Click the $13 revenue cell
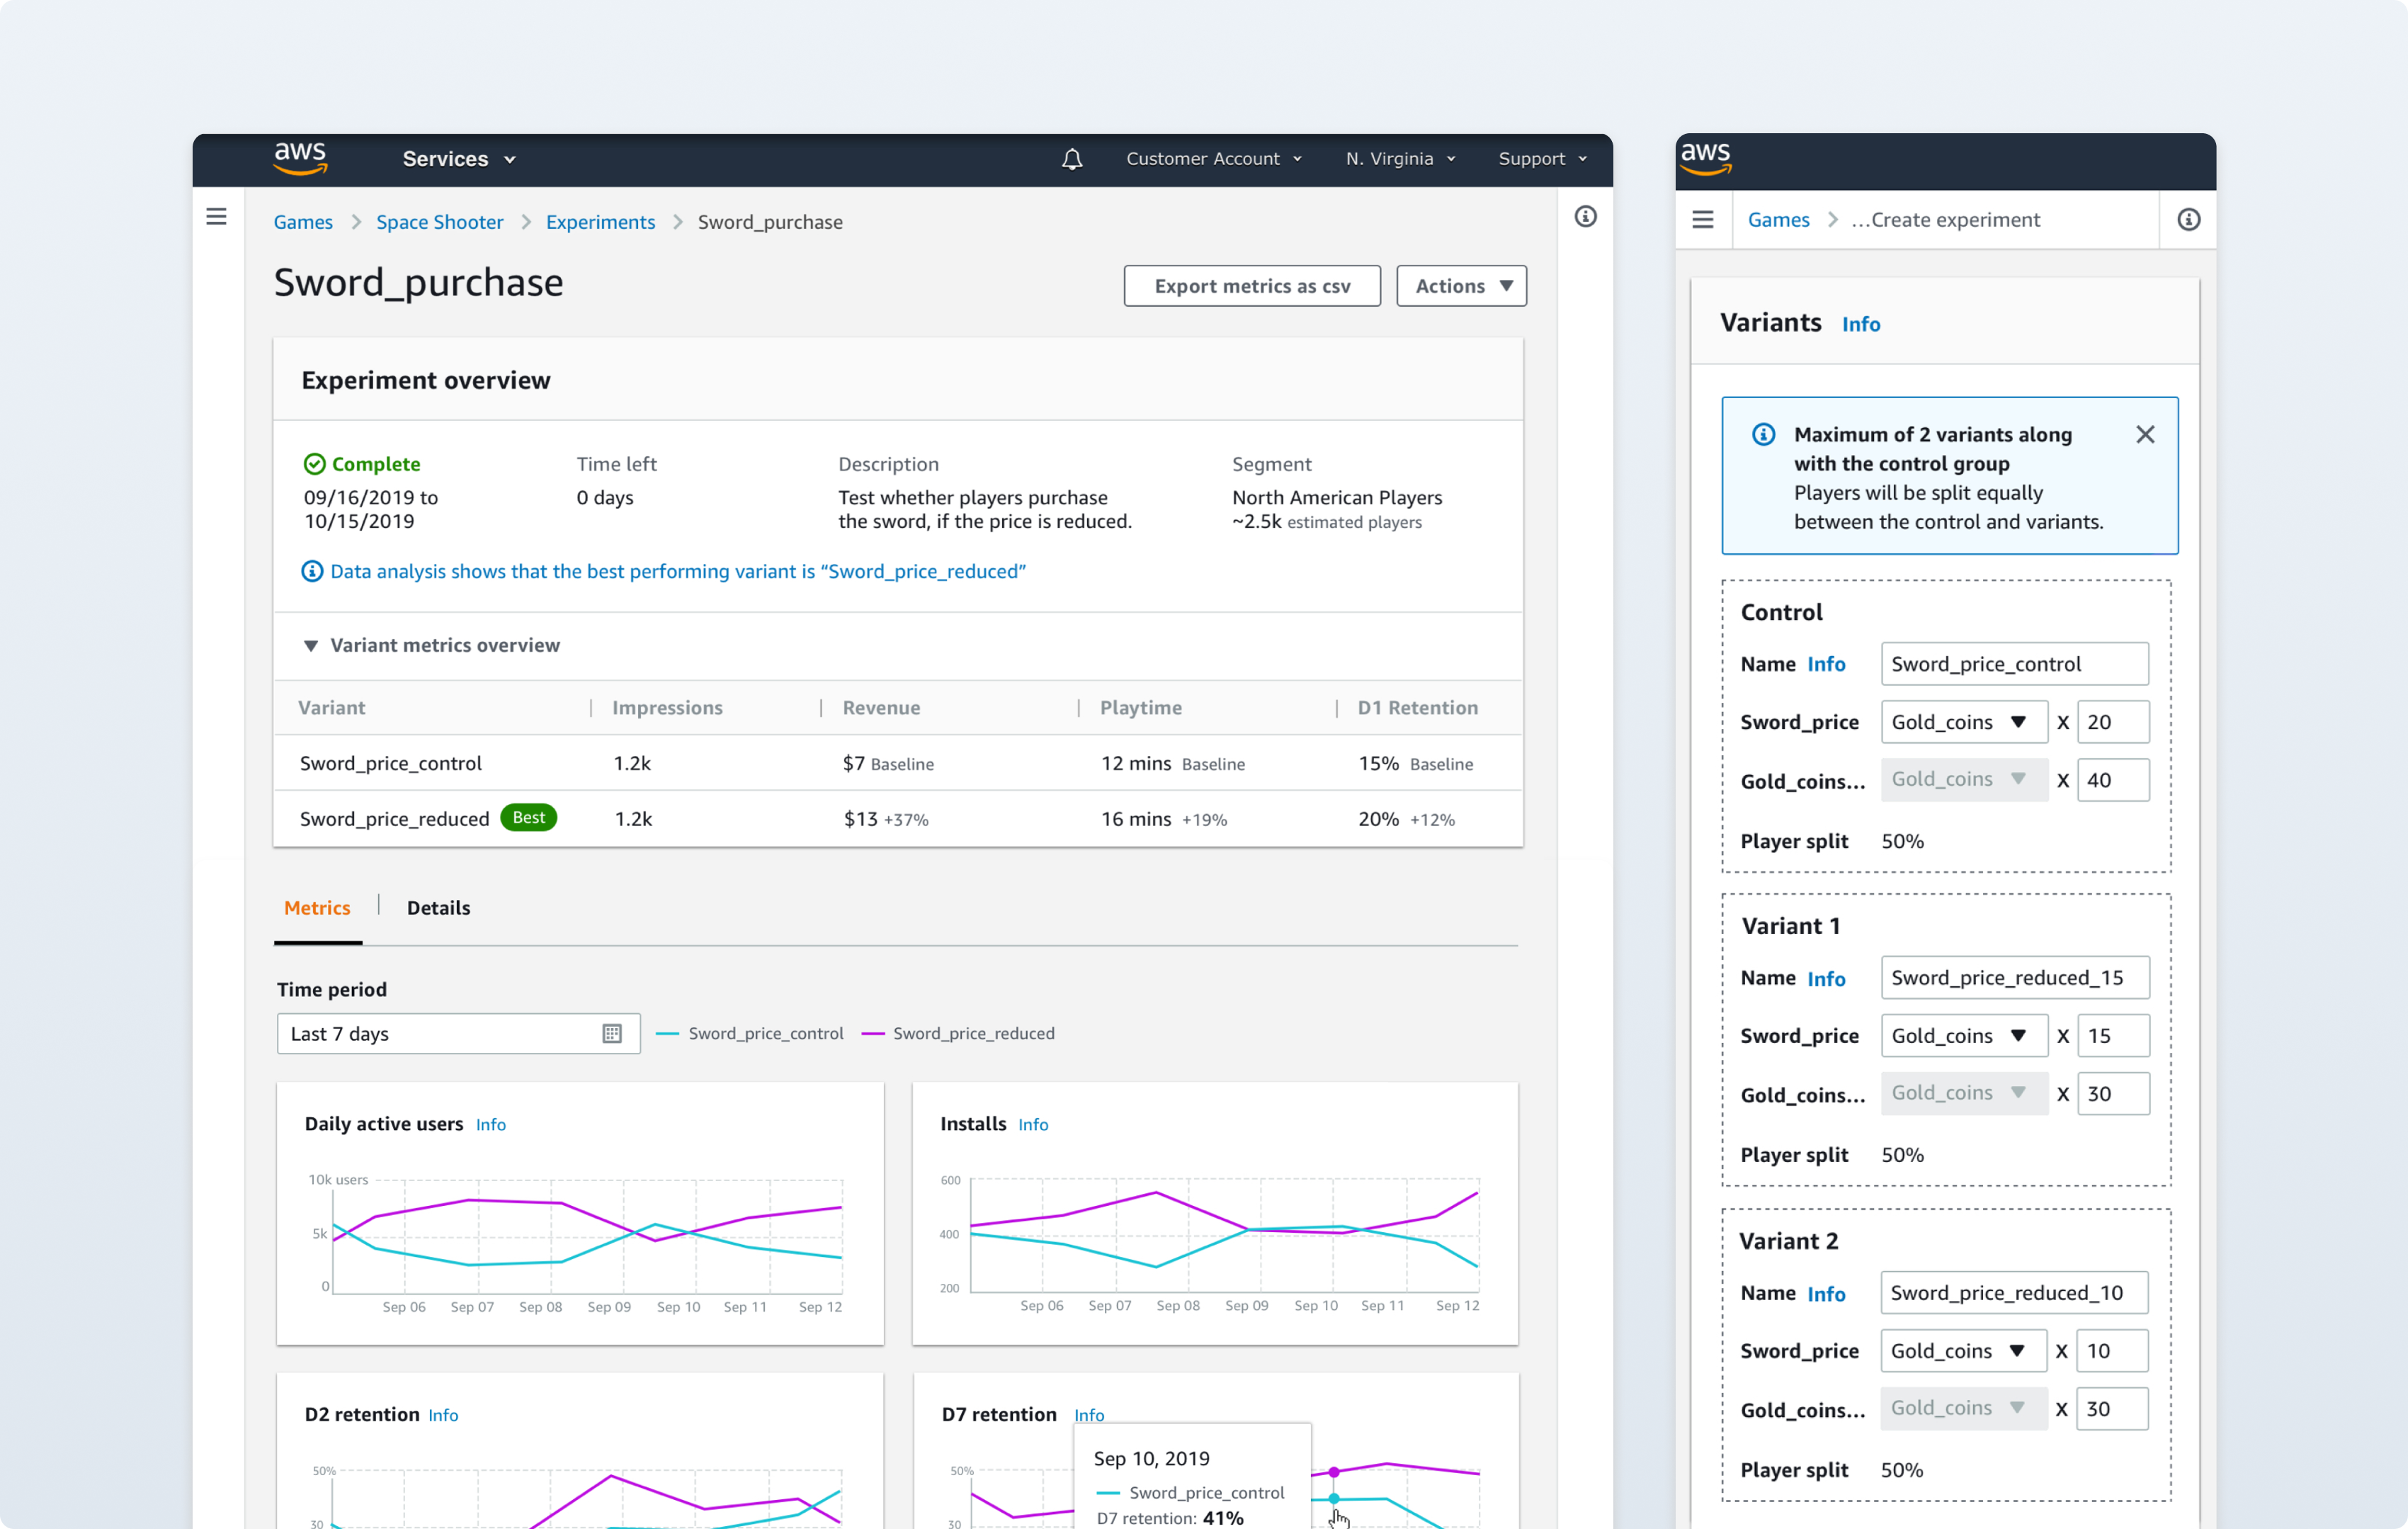Screen dimensions: 2408x1529 tap(886, 818)
